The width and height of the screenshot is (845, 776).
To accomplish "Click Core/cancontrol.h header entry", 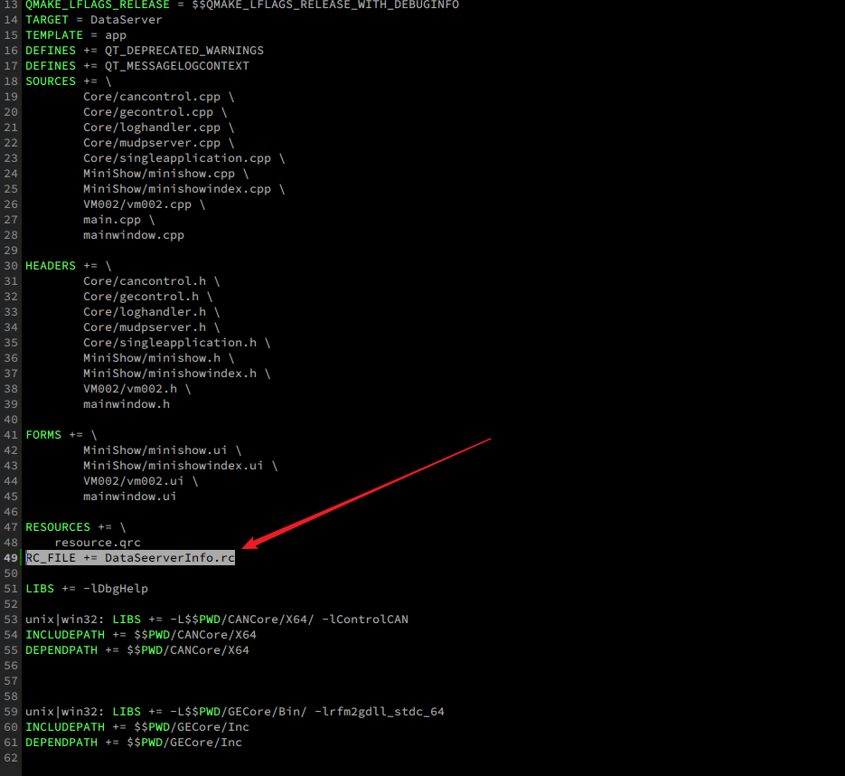I will tap(152, 281).
